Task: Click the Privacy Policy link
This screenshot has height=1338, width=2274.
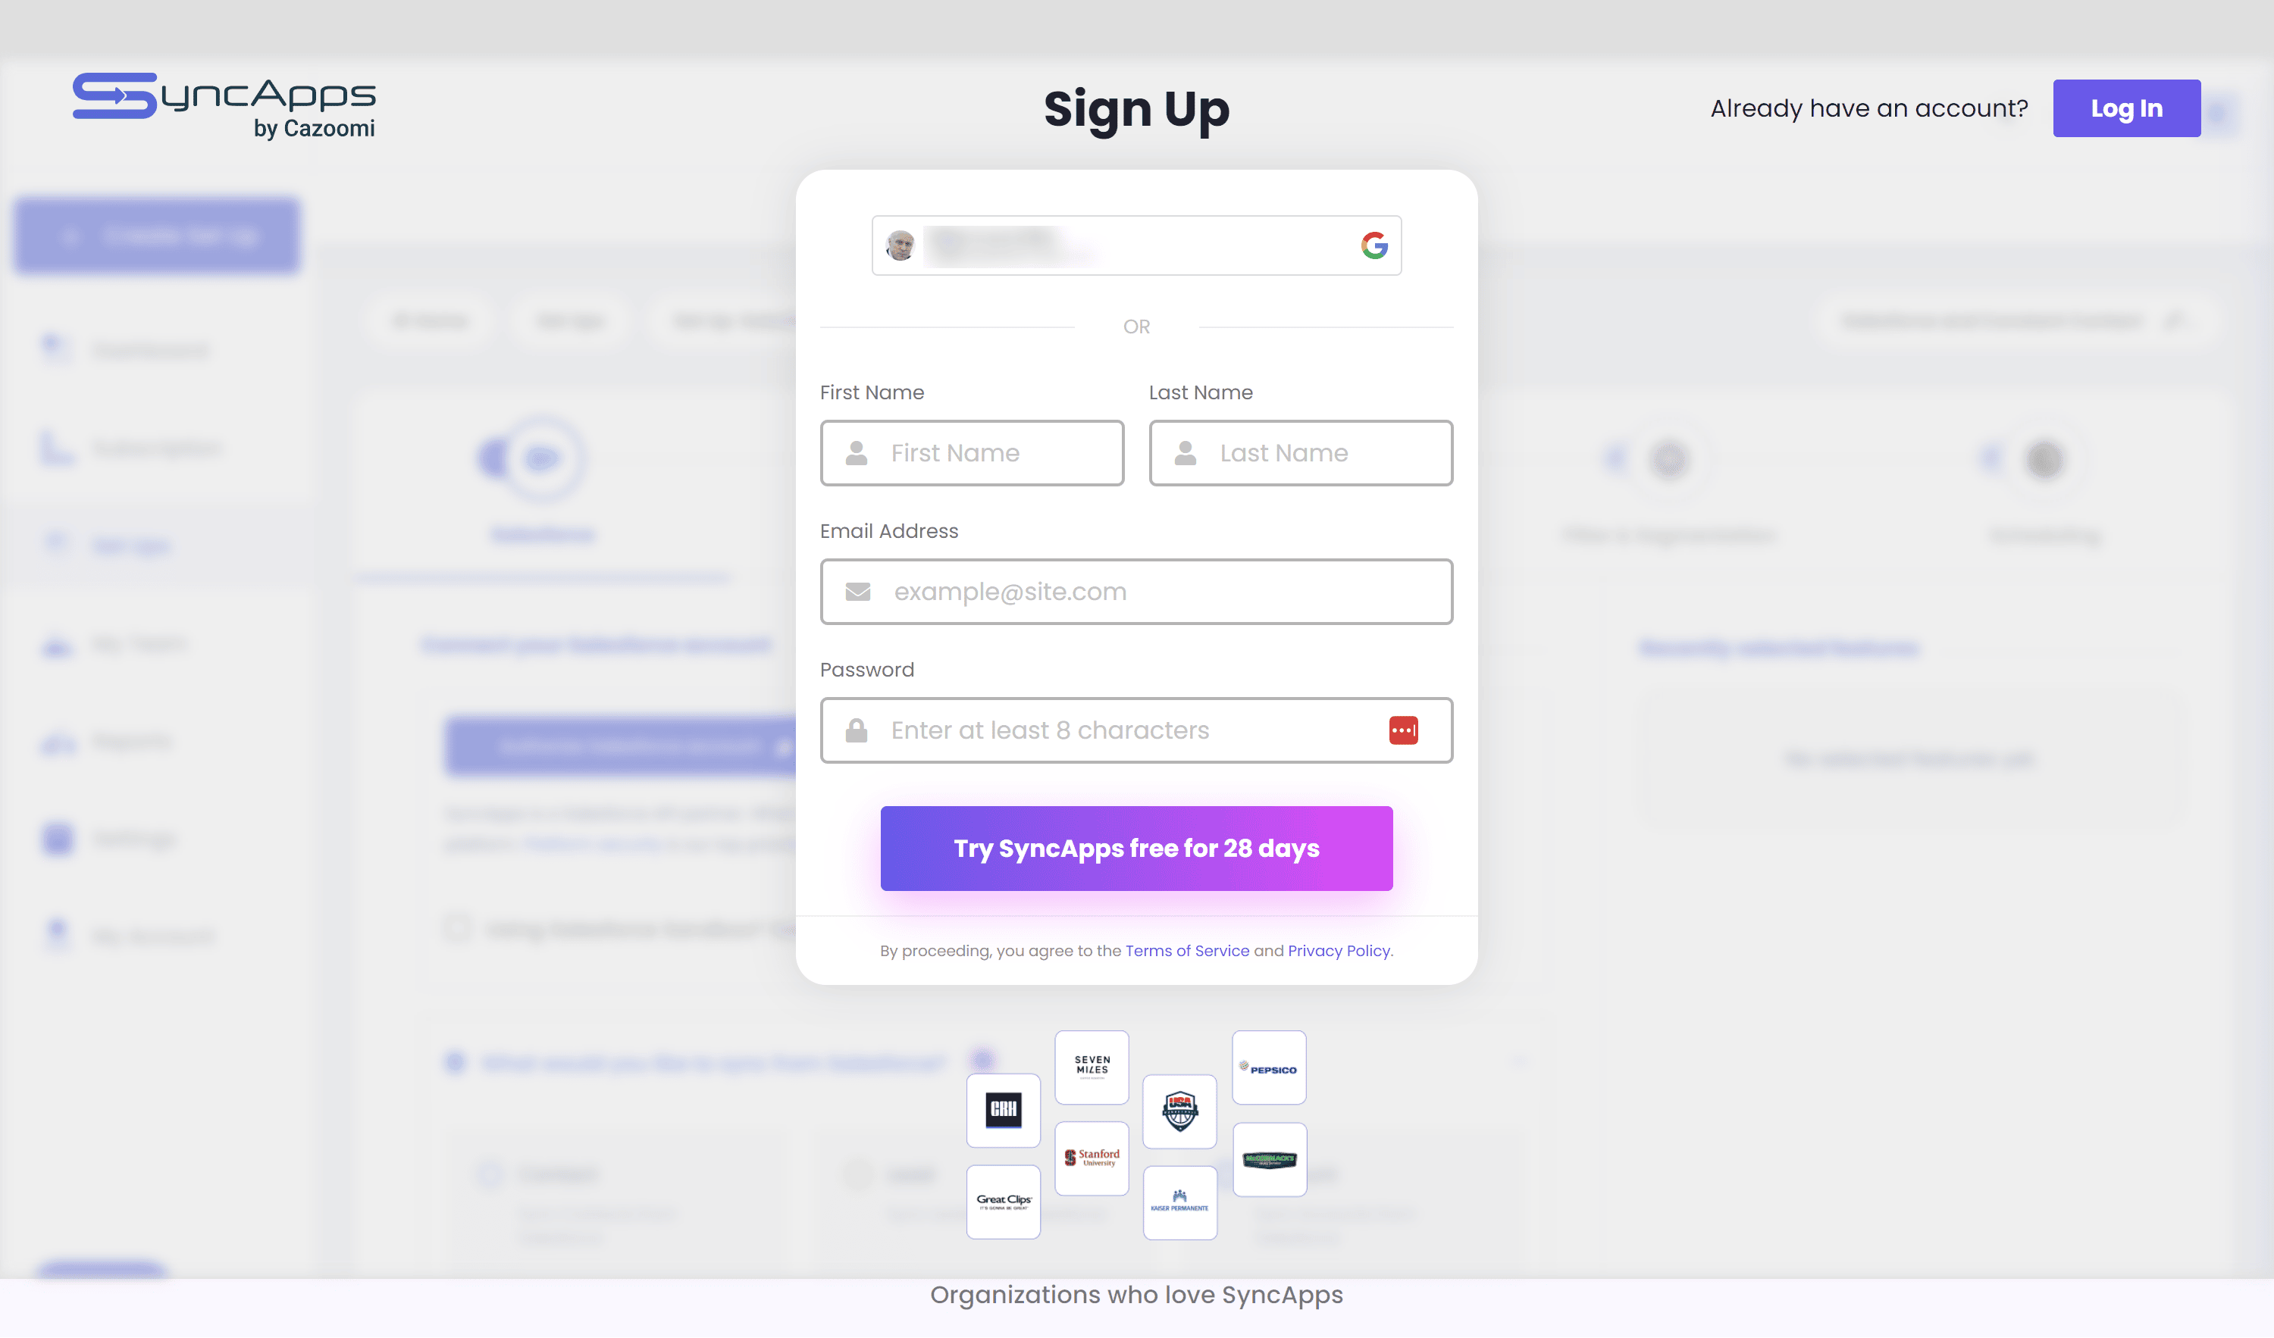Action: [x=1339, y=951]
